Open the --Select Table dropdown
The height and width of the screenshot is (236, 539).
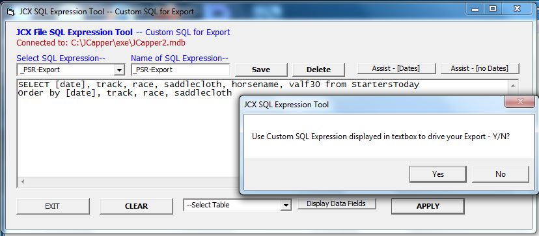(286, 205)
